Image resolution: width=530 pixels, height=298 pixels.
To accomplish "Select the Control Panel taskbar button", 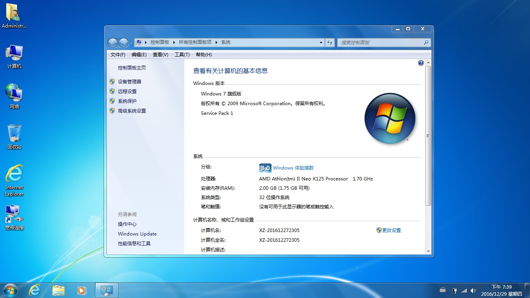I will pos(106,290).
